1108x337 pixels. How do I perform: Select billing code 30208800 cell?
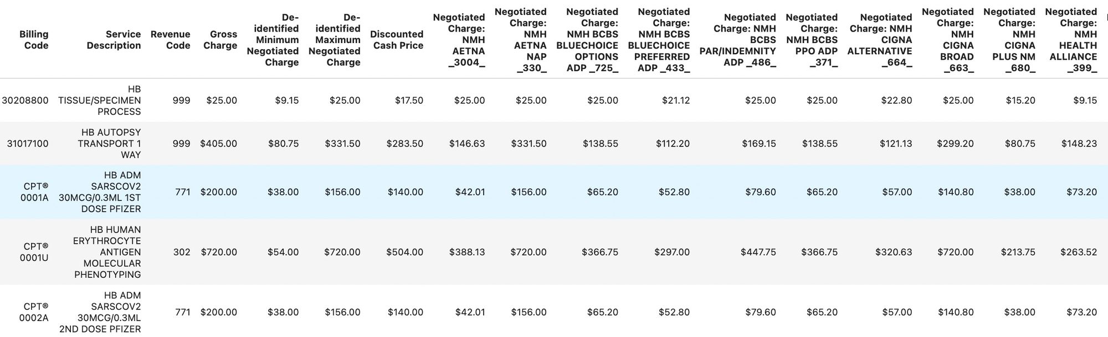[25, 101]
